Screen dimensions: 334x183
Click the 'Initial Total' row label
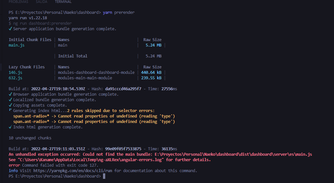coord(73,56)
